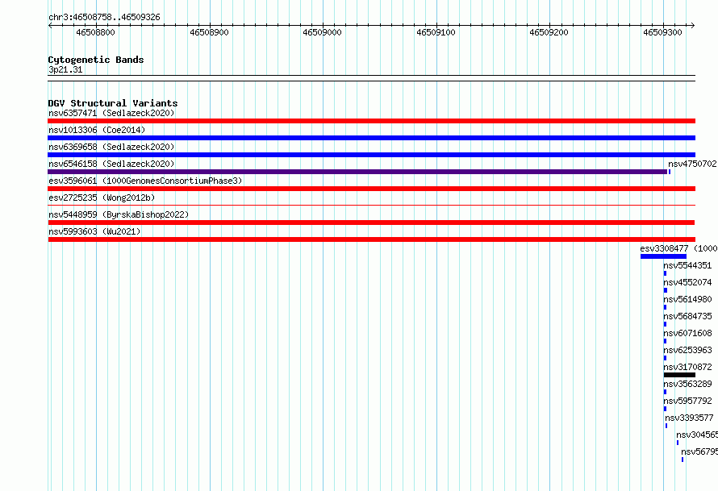Open the nsv1013306 (Coe2014) label
Screen dimensions: 718x491
point(97,130)
